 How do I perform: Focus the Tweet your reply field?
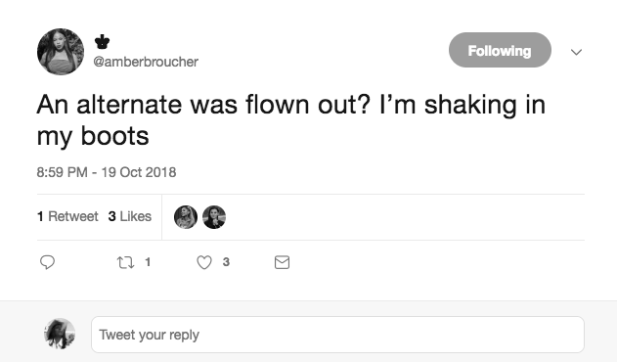pyautogui.click(x=337, y=335)
